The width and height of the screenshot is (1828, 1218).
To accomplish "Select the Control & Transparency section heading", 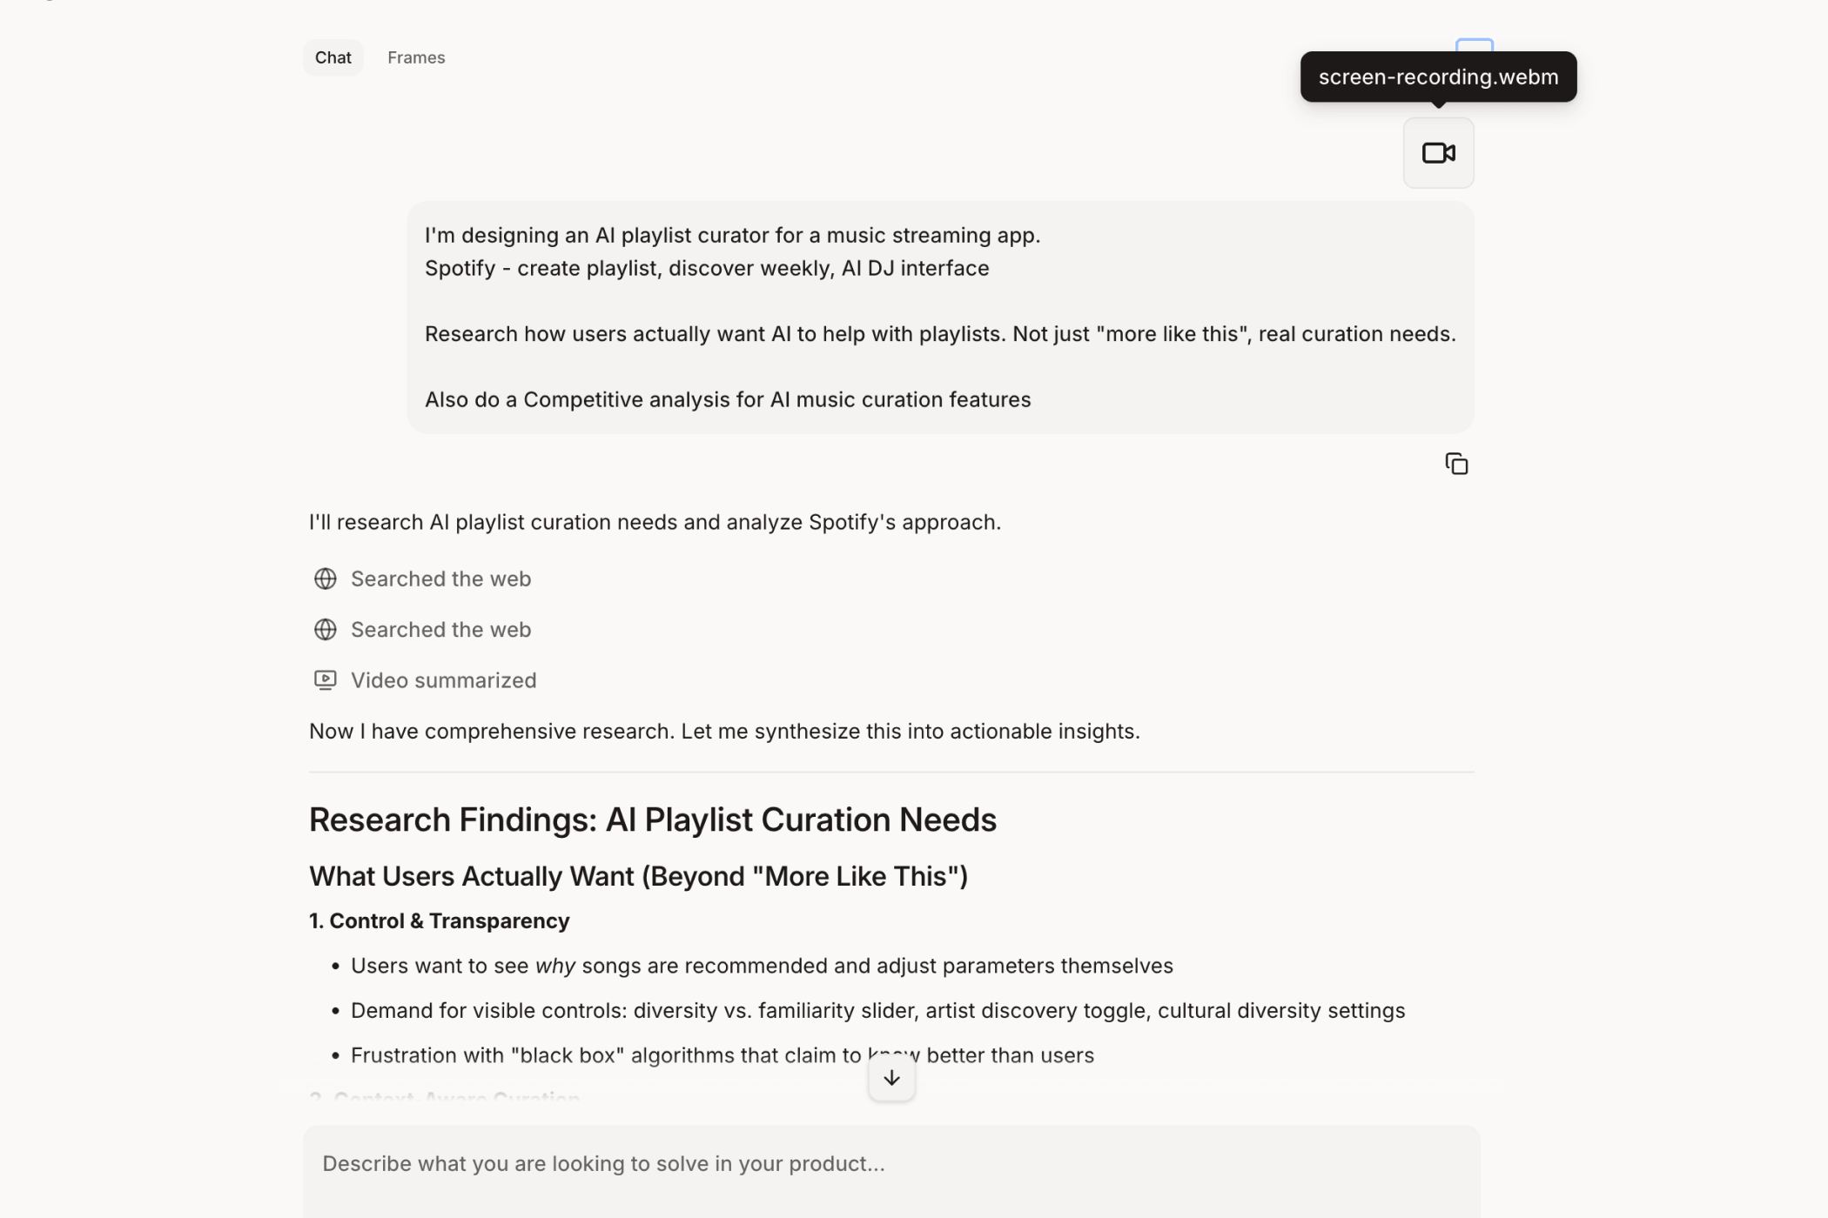I will click(x=439, y=920).
